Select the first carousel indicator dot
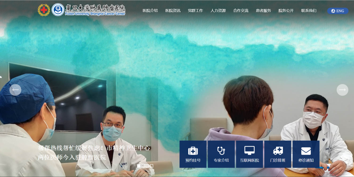 pyautogui.click(x=139, y=166)
